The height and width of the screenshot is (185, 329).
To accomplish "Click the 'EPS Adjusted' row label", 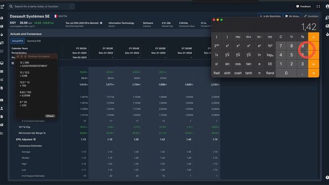I will click(24, 139).
